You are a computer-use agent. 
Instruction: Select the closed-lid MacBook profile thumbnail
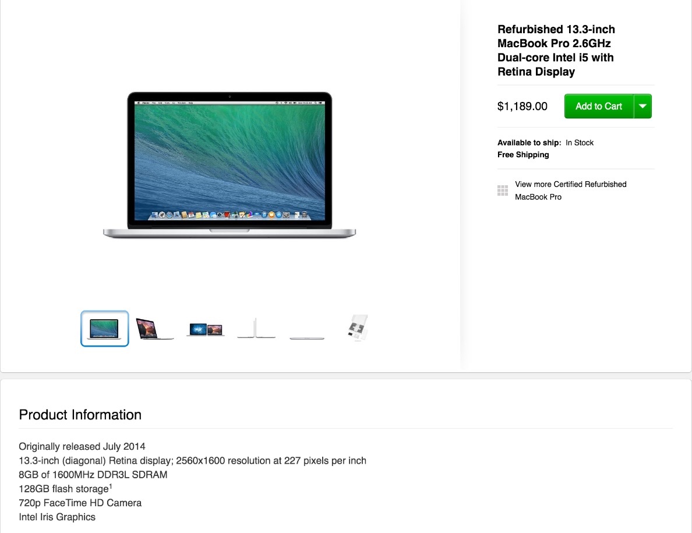click(x=307, y=338)
